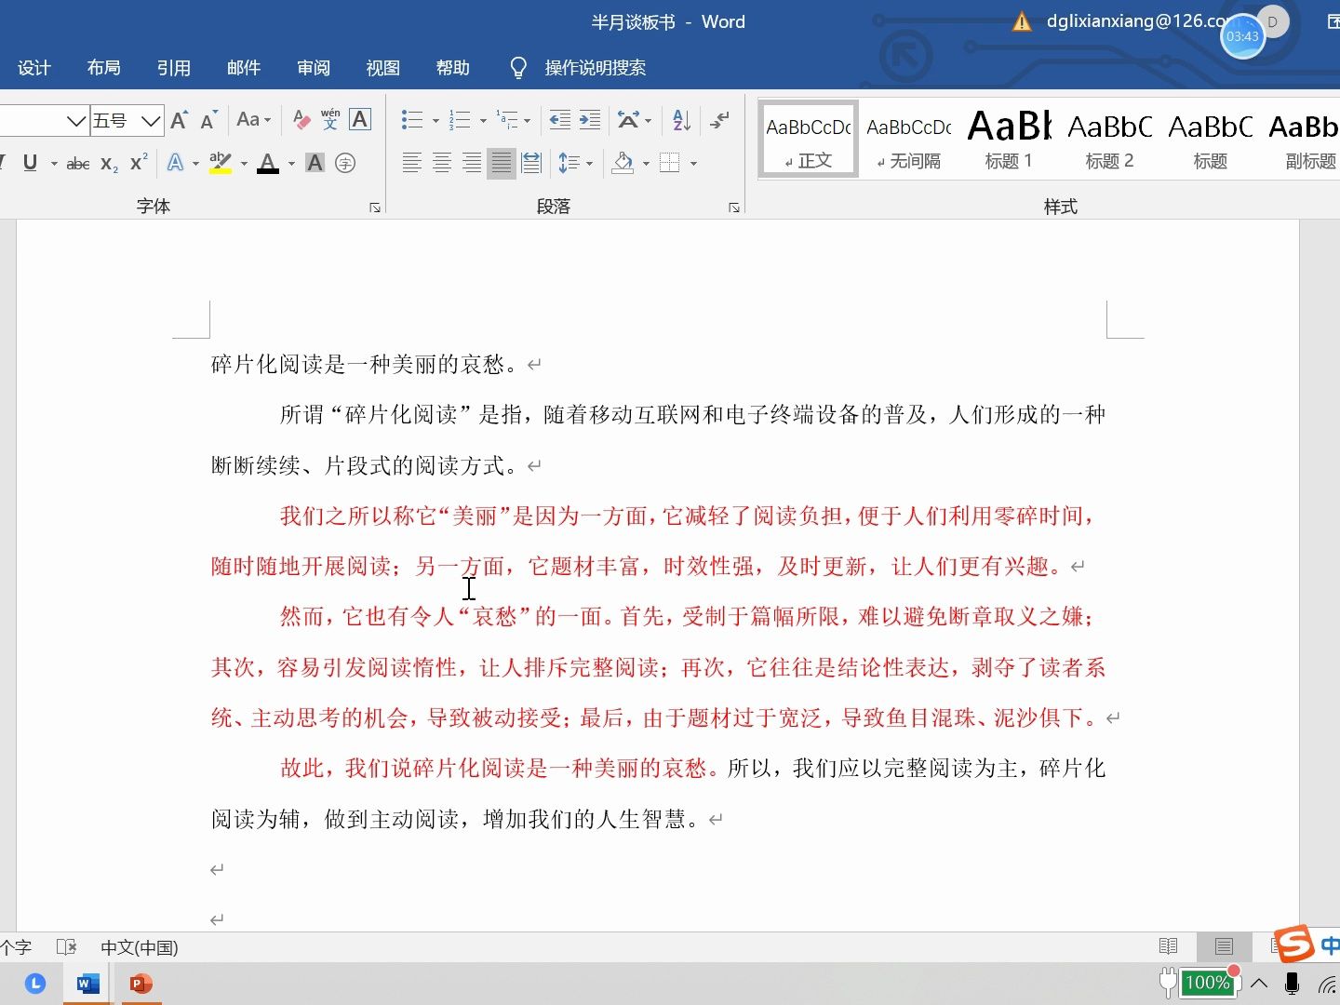Increase paragraph indent
This screenshot has width=1340, height=1005.
click(x=590, y=120)
